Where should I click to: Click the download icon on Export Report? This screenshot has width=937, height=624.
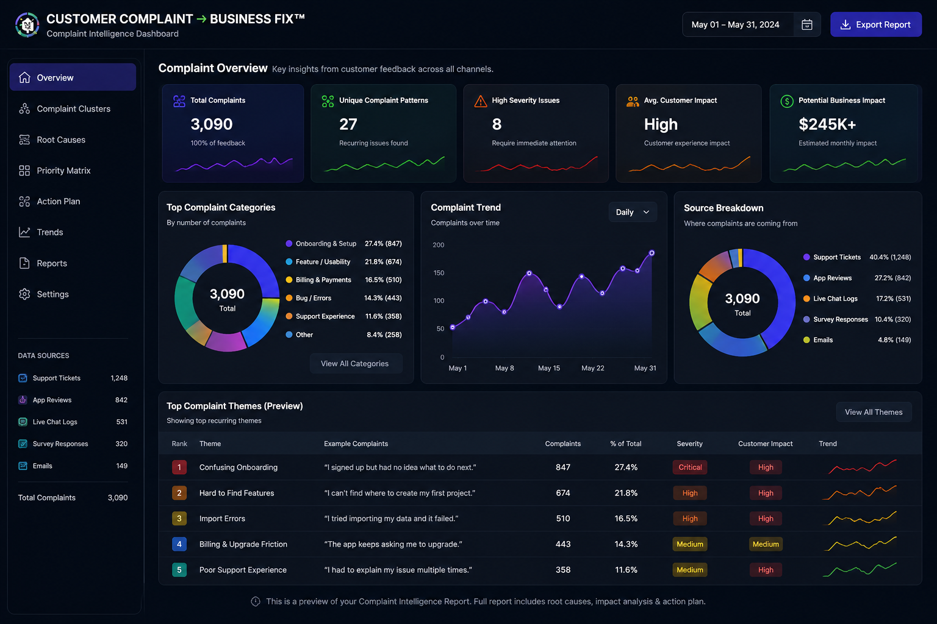845,24
